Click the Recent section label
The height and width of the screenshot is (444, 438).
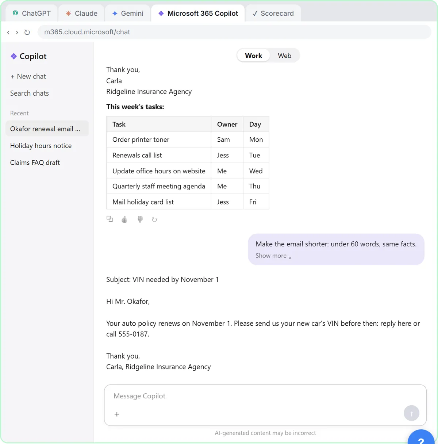19,113
